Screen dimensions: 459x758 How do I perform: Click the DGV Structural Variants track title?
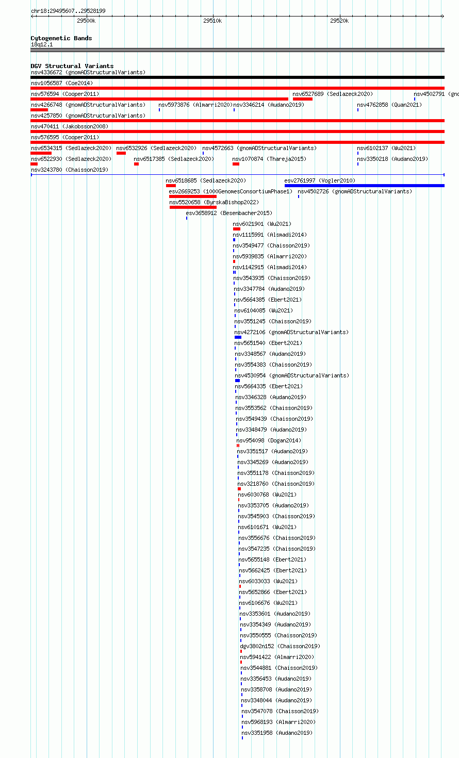point(72,66)
